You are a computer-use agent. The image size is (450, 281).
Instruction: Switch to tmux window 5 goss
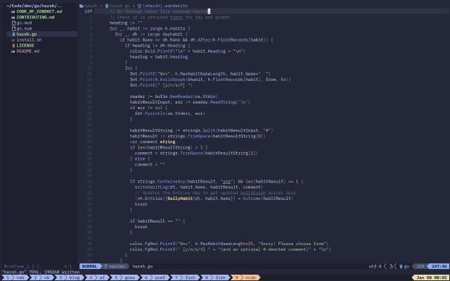pyautogui.click(x=125, y=277)
